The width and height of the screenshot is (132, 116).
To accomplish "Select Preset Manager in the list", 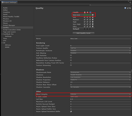I will [9, 25].
